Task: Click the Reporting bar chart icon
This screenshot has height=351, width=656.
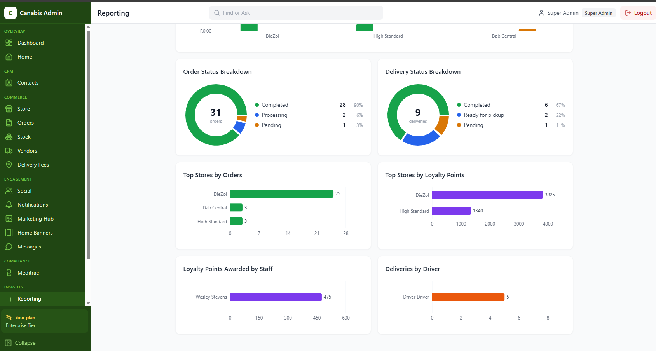Action: coord(9,299)
